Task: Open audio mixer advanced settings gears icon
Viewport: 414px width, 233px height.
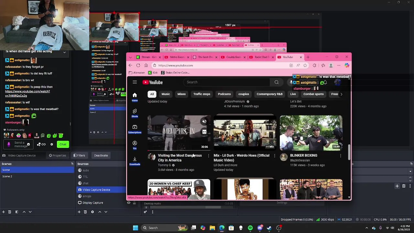Action: (145, 212)
